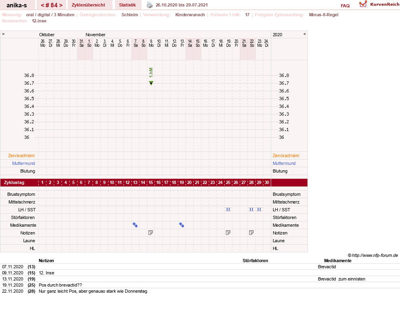Expand chart with the top-left > arrow

(x=3, y=34)
